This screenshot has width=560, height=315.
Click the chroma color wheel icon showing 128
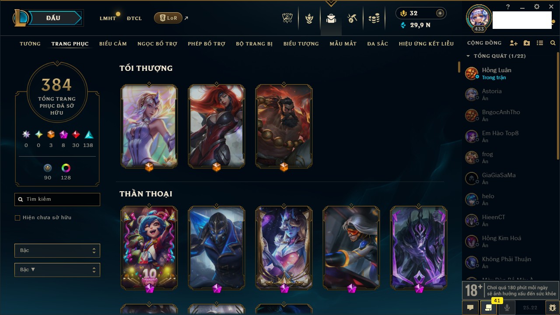point(66,168)
